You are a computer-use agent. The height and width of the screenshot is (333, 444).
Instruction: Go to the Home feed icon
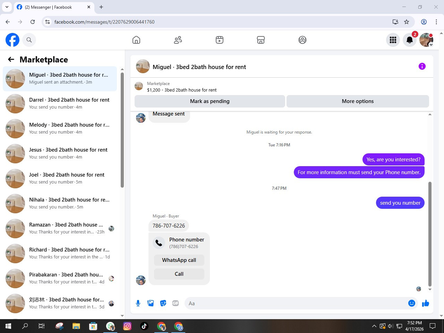(x=136, y=40)
